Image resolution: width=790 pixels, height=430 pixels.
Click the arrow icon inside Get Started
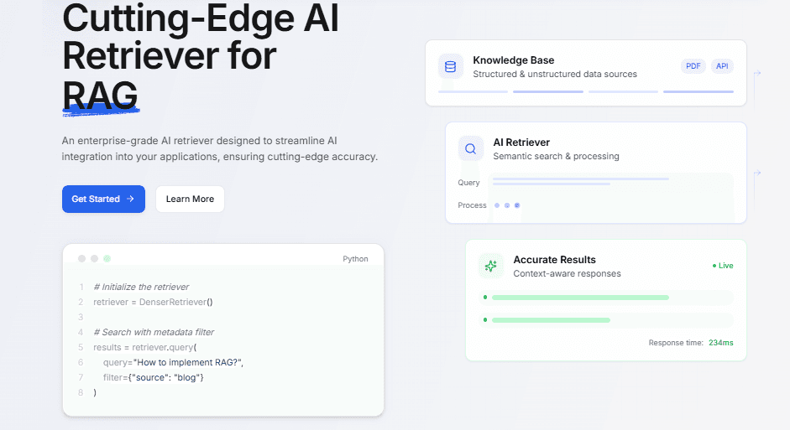click(130, 199)
